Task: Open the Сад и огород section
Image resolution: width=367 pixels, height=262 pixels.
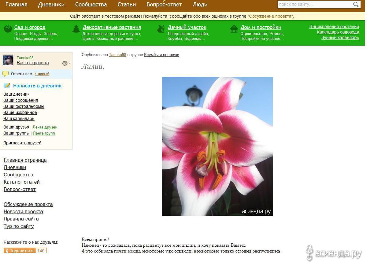Action: 30,27
